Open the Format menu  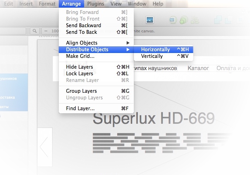point(47,4)
